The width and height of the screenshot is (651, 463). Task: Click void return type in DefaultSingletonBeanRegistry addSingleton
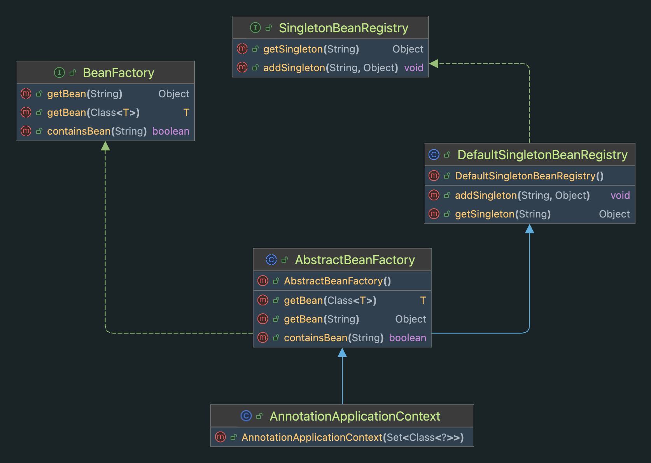[x=620, y=195]
